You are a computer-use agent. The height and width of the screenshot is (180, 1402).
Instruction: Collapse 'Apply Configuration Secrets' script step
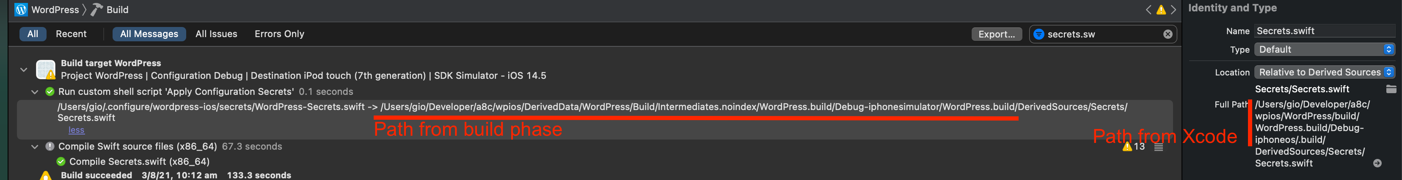coord(35,91)
